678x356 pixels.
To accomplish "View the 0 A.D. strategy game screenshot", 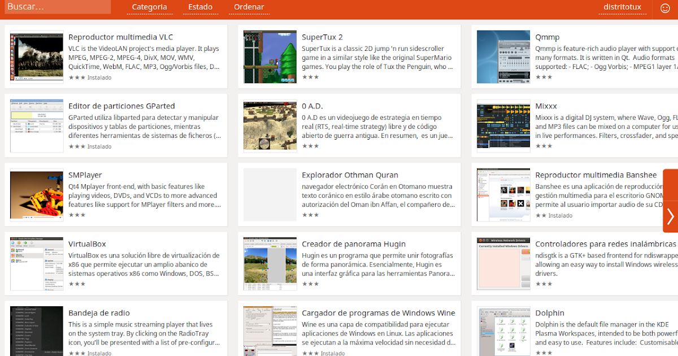I will 270,125.
